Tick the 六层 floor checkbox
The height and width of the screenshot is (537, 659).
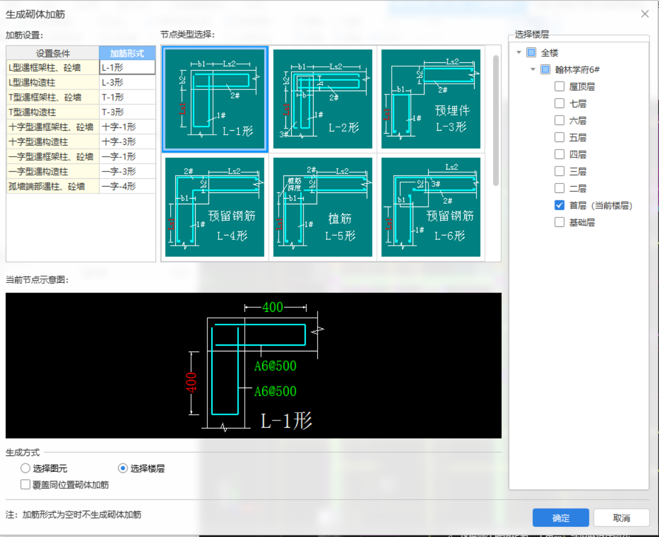coord(560,121)
